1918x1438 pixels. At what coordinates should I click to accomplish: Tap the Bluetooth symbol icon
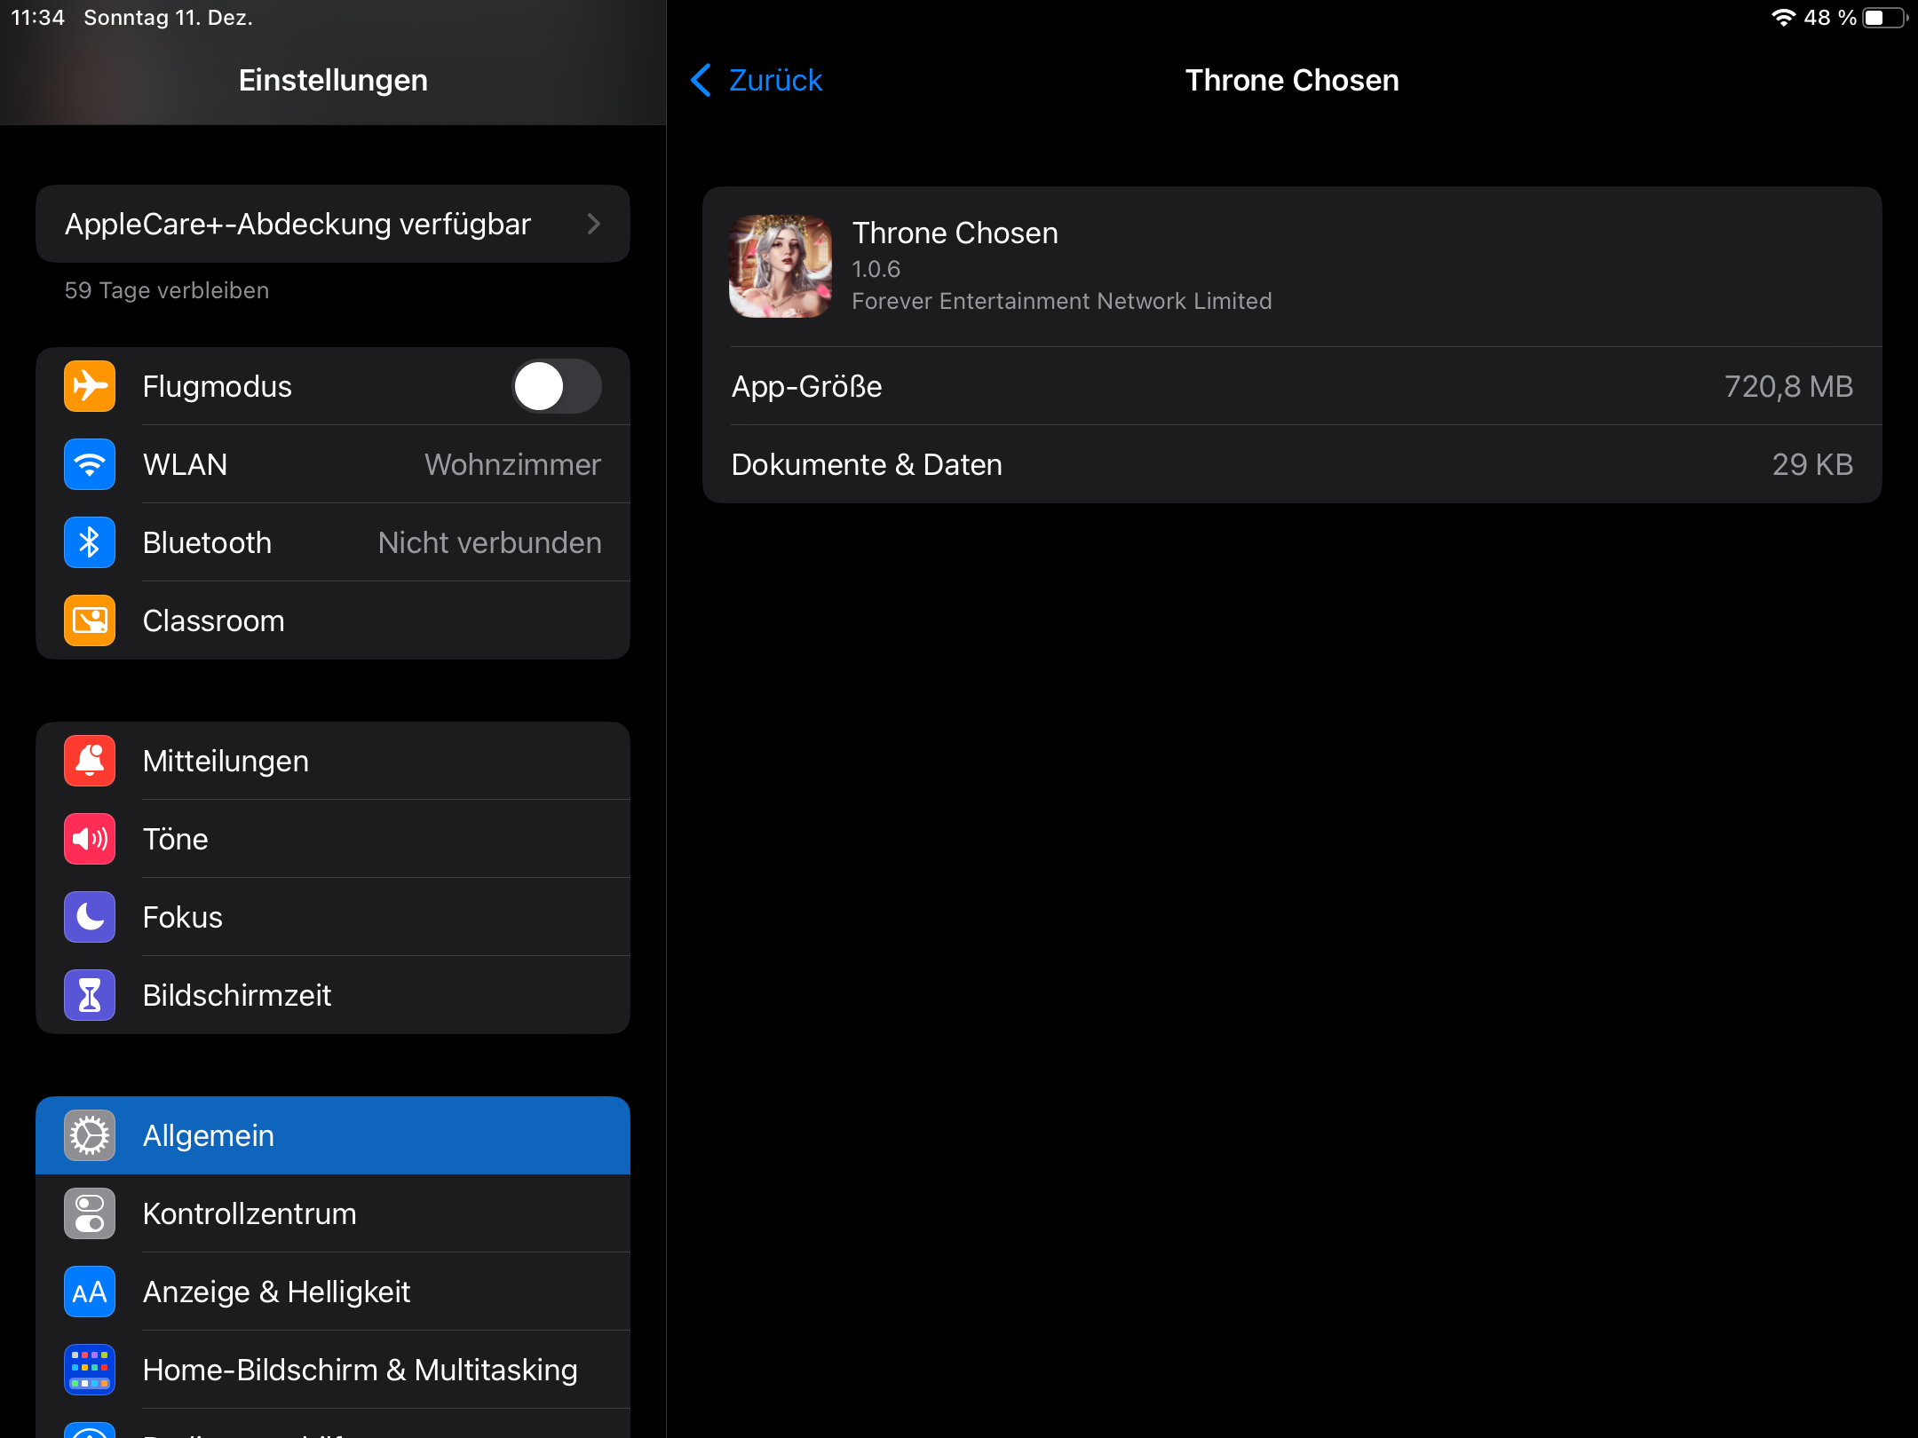pos(90,542)
